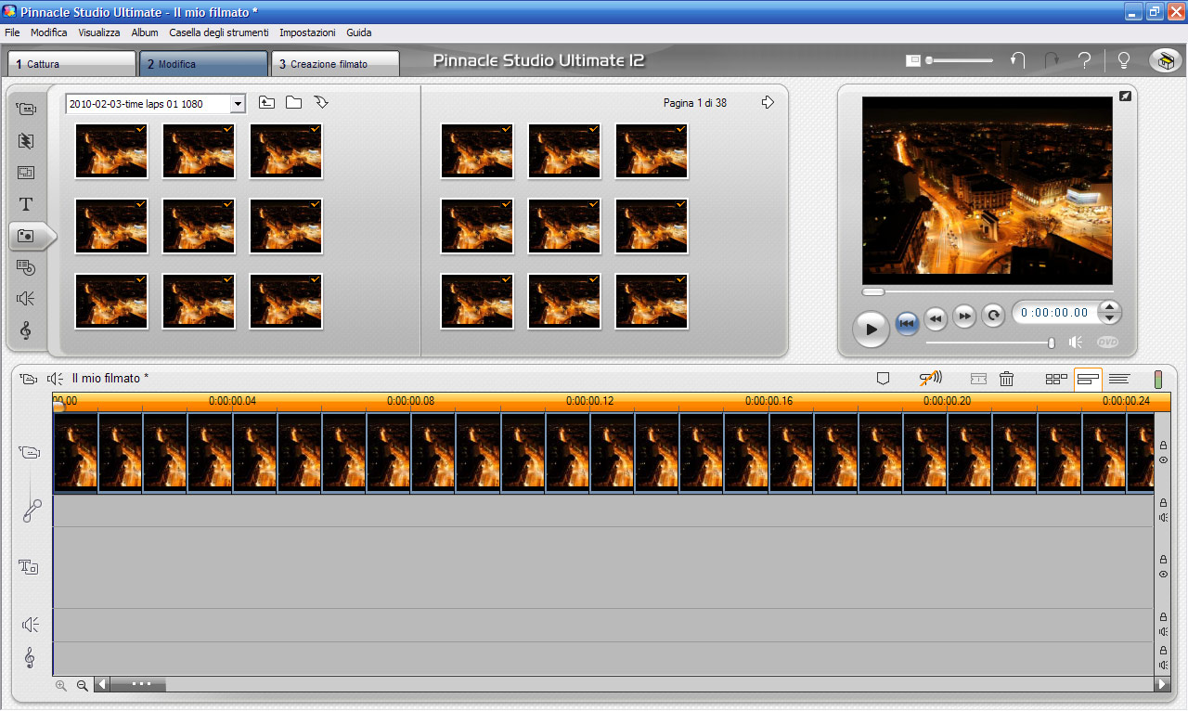The width and height of the screenshot is (1188, 711).
Task: Hide the video track with eye icon
Action: (x=1163, y=460)
